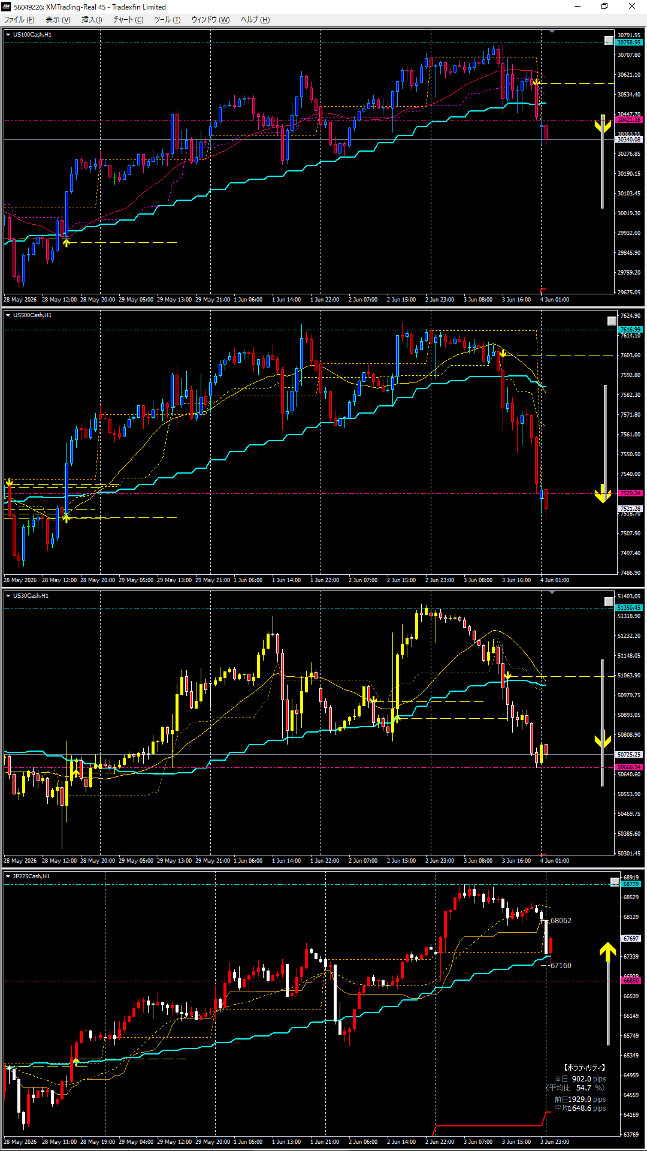
Task: Expand the US100Cash,H1 chart title dropdown arrow
Action: point(8,35)
